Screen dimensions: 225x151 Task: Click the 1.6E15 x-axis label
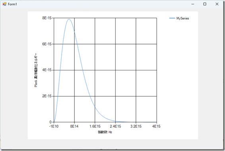(x=95, y=126)
